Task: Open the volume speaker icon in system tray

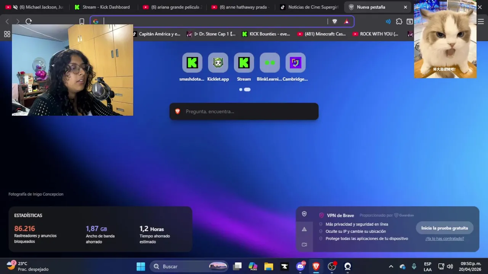Action: click(450, 266)
